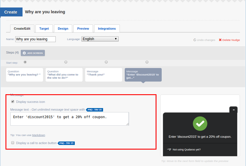Screen dimensions: 246x166
Task: Click the Qualaroo kangaroo logo in preview
Action: 169,149
